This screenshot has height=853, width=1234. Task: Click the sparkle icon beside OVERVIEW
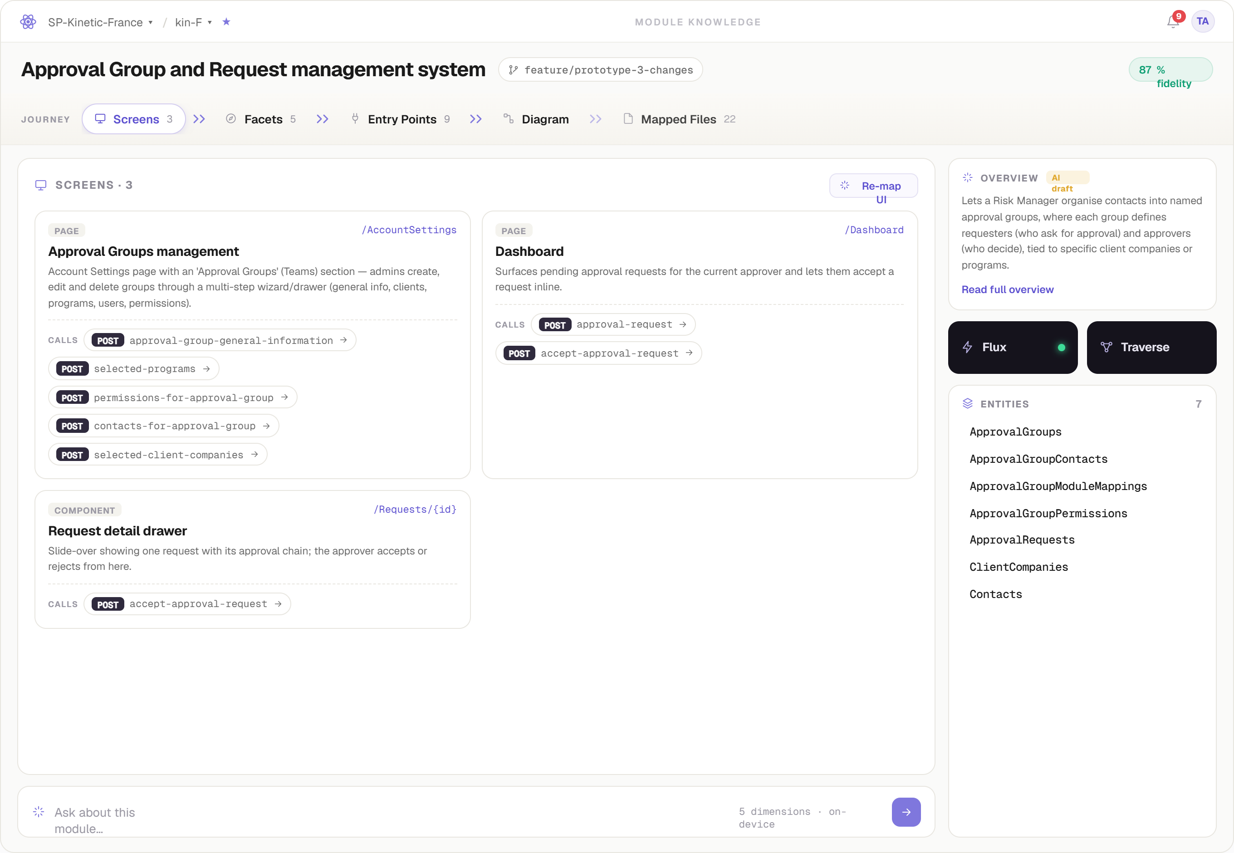[x=967, y=177]
